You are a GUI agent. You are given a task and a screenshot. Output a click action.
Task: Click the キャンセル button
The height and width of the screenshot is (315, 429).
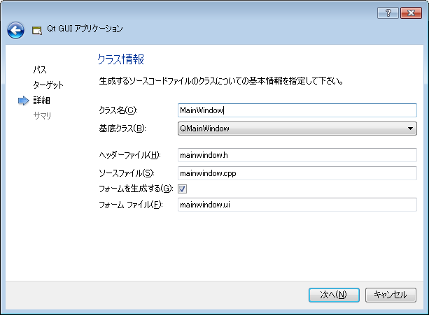[x=391, y=295]
